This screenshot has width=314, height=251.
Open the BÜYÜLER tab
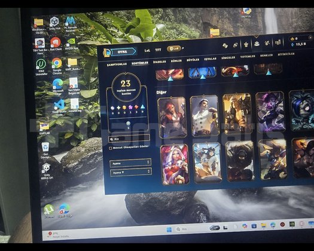click(x=193, y=60)
